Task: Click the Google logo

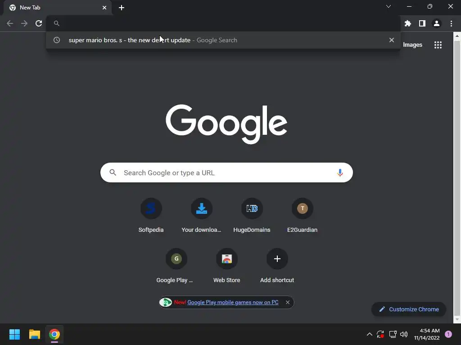Action: tap(226, 124)
